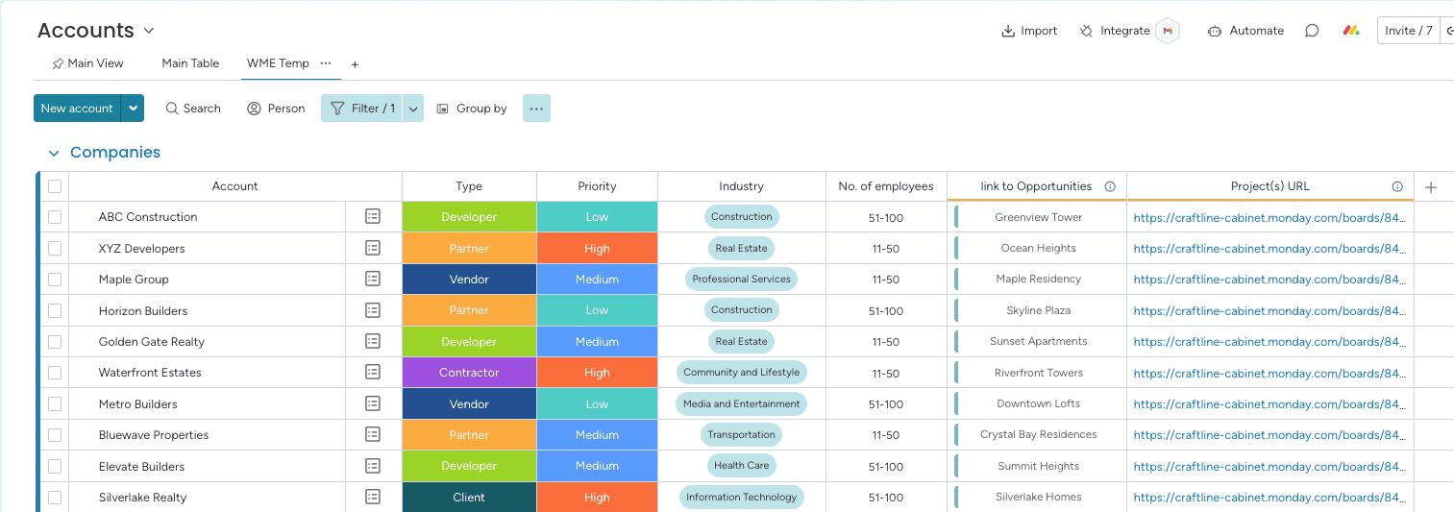Image resolution: width=1454 pixels, height=512 pixels.
Task: Open the Greenview Tower linked opportunity
Action: coord(1038,217)
